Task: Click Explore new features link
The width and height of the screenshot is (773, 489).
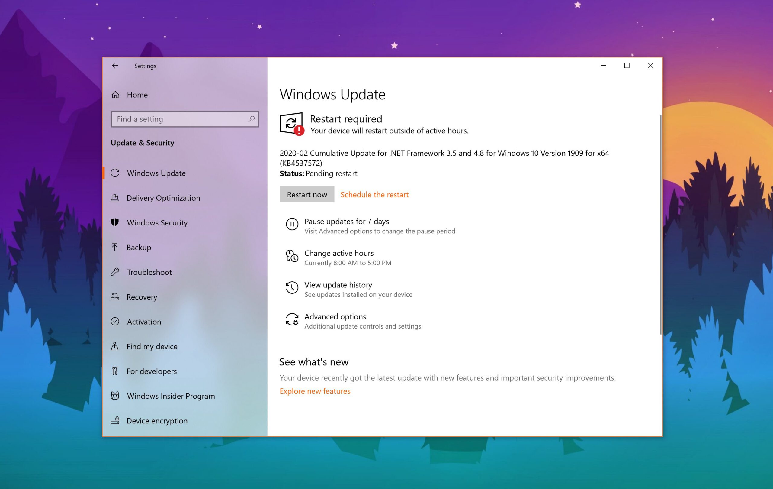Action: point(315,391)
